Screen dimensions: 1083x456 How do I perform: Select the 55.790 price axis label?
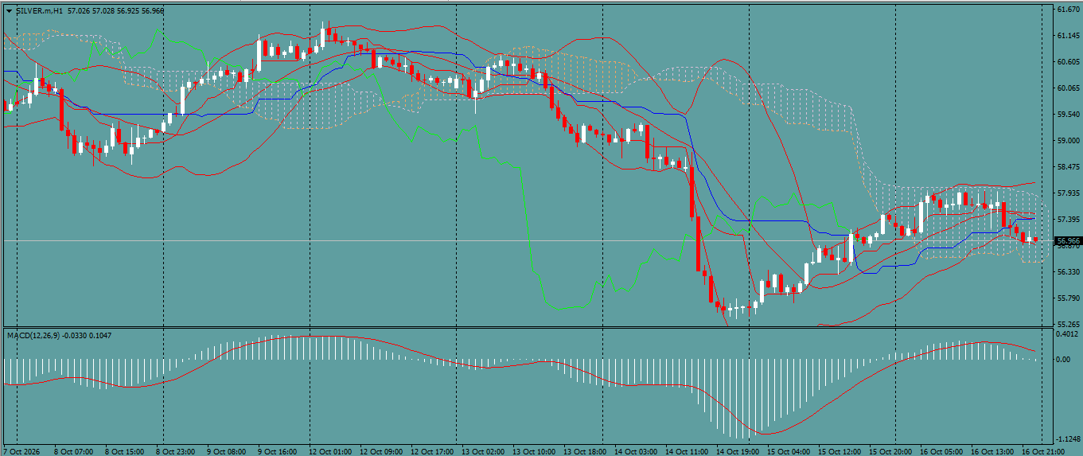[1068, 298]
